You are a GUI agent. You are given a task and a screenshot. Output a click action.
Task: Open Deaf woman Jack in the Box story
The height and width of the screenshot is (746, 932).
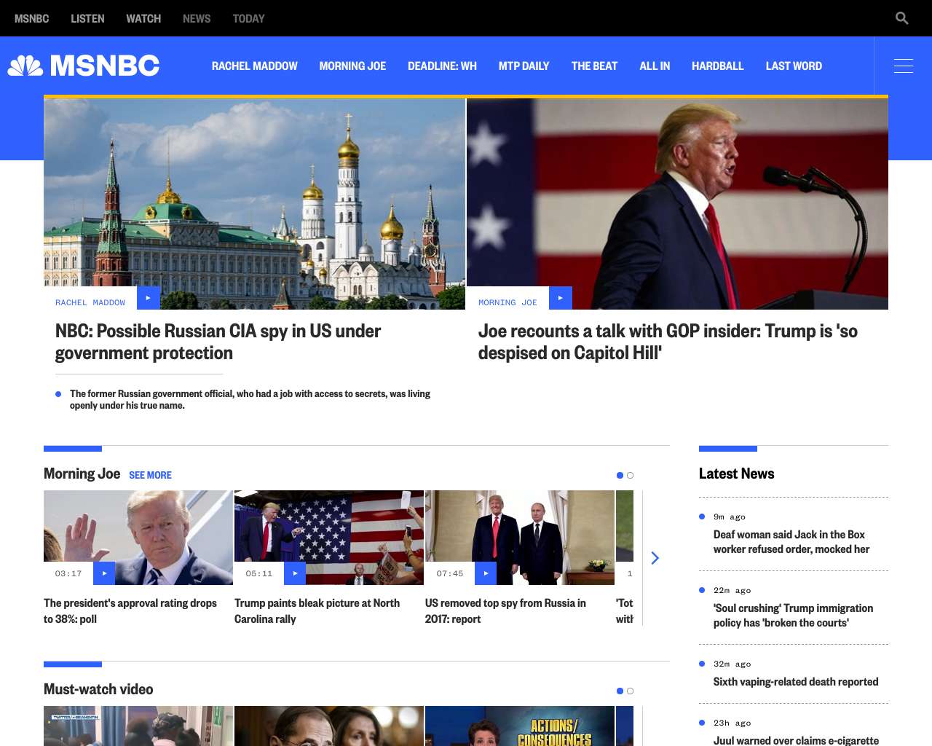[x=791, y=542]
